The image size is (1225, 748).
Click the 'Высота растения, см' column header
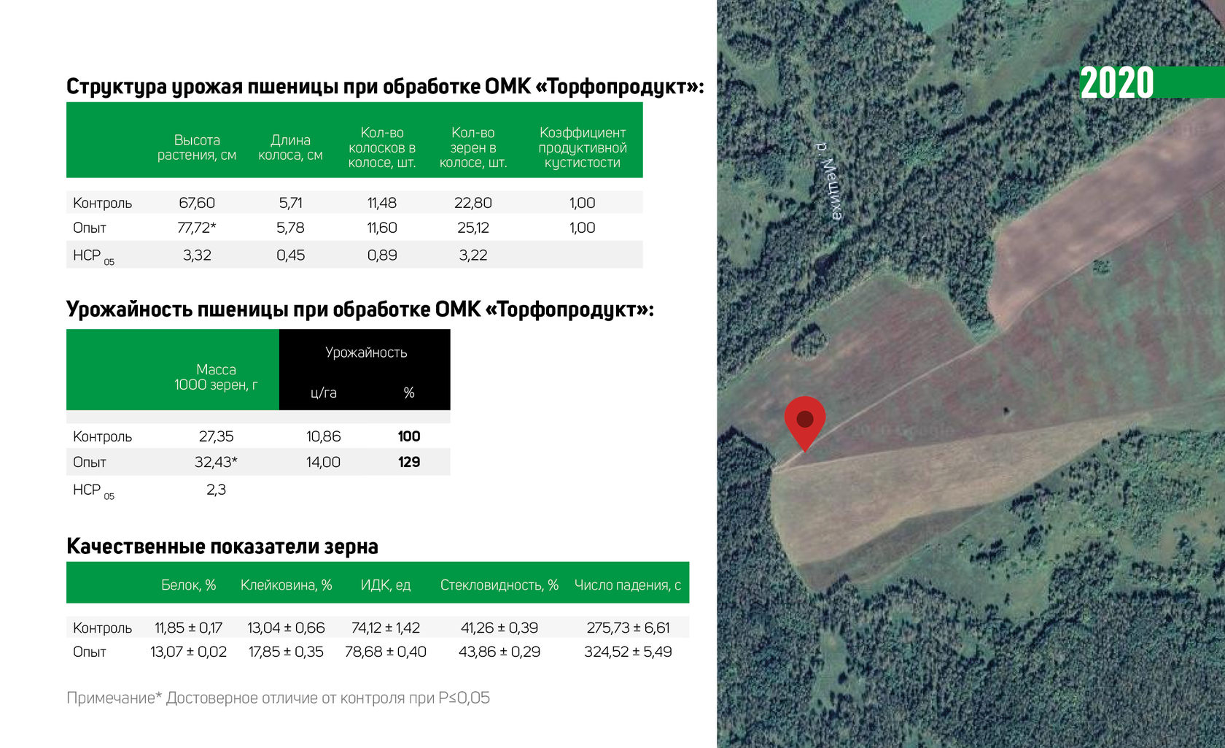coord(197,147)
